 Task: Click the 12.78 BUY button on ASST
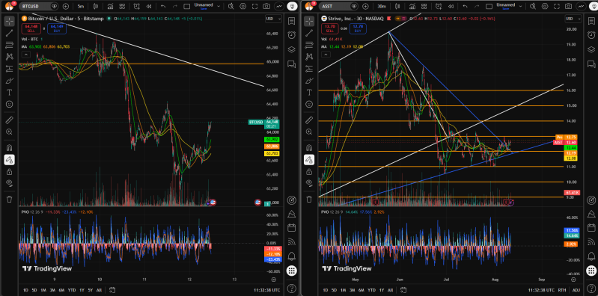pyautogui.click(x=358, y=28)
